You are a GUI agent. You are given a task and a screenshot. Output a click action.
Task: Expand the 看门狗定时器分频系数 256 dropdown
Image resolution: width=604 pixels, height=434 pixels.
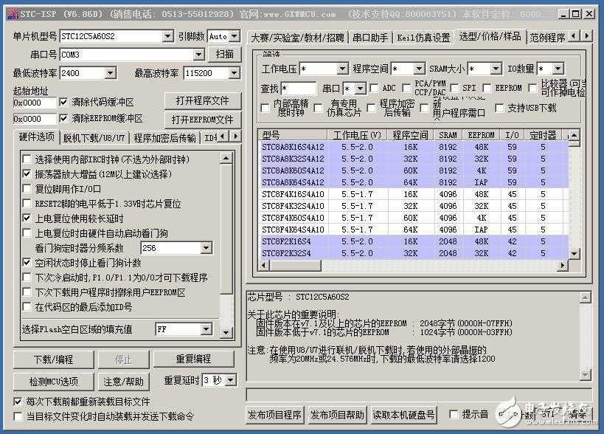(x=206, y=248)
